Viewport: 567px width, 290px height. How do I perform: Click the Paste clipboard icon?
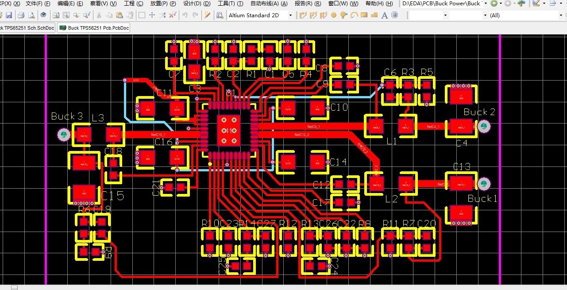tap(119, 15)
